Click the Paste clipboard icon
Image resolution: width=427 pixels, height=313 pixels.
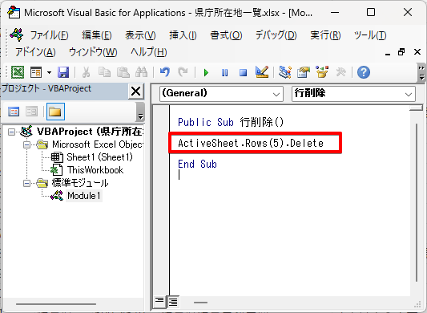123,72
